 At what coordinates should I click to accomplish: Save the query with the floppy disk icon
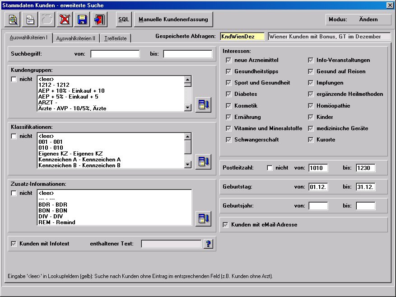pos(82,19)
